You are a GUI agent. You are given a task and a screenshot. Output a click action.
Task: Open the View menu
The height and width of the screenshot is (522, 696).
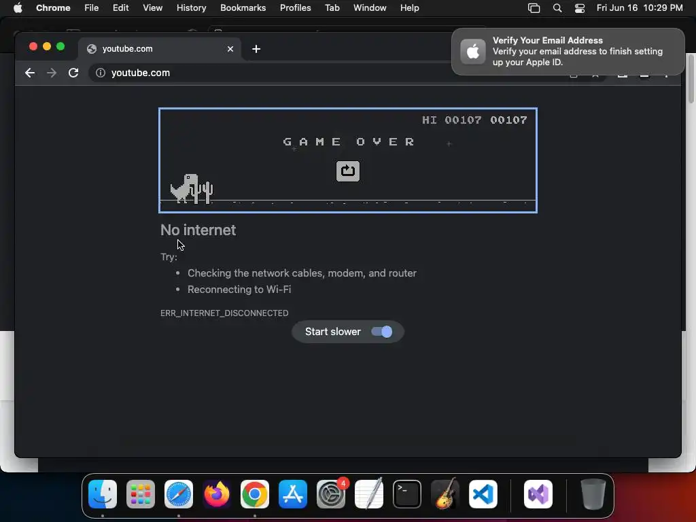(153, 7)
